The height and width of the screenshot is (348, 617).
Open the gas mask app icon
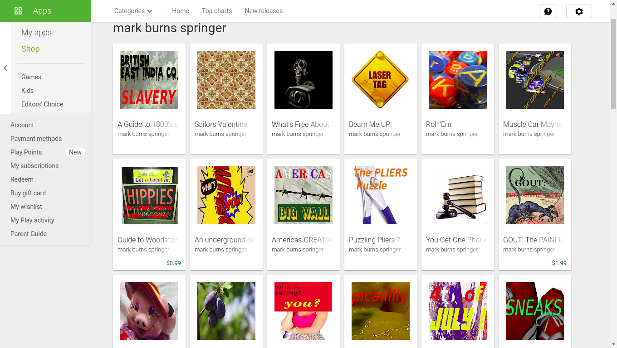[303, 80]
